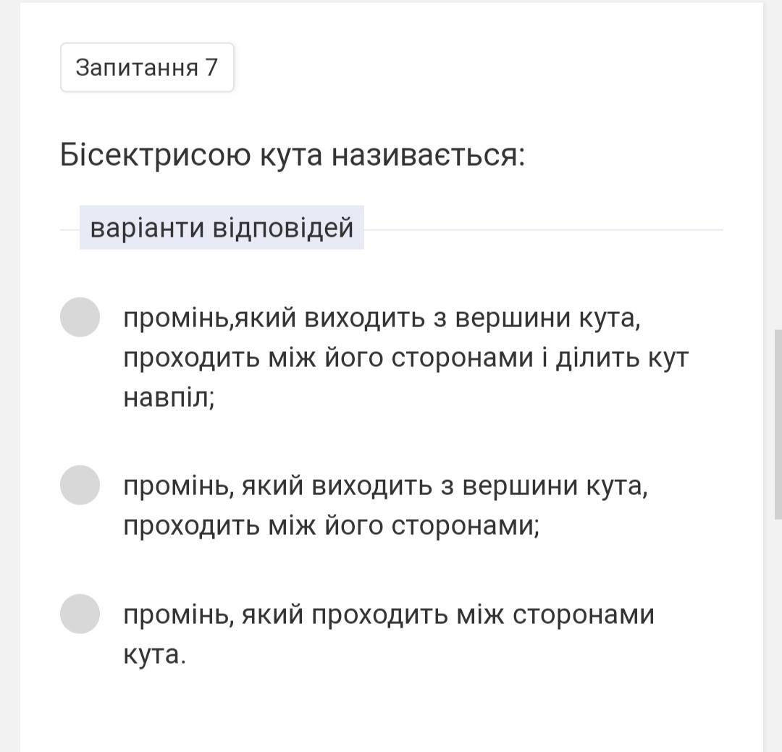Click the line 'проходить між його сторонами;' in the second answer
Viewport: 782px width, 752px height.
[332, 525]
